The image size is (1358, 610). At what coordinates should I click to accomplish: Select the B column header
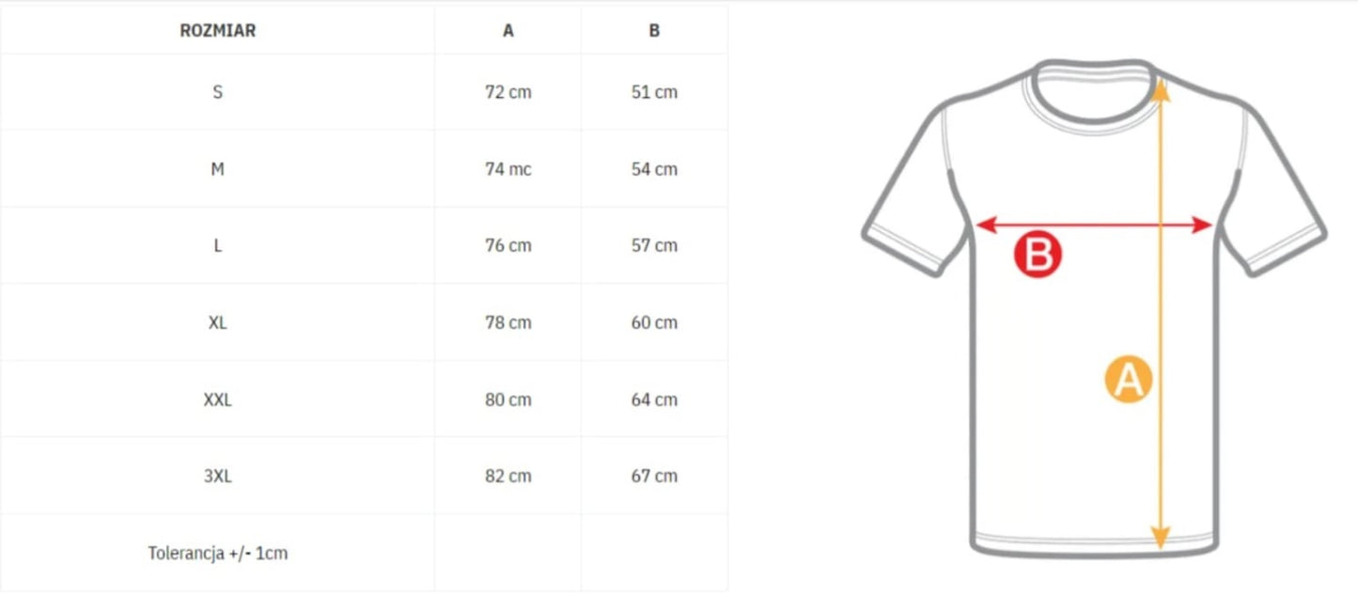(x=654, y=30)
